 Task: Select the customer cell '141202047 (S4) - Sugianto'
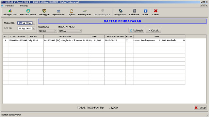coord(66,40)
